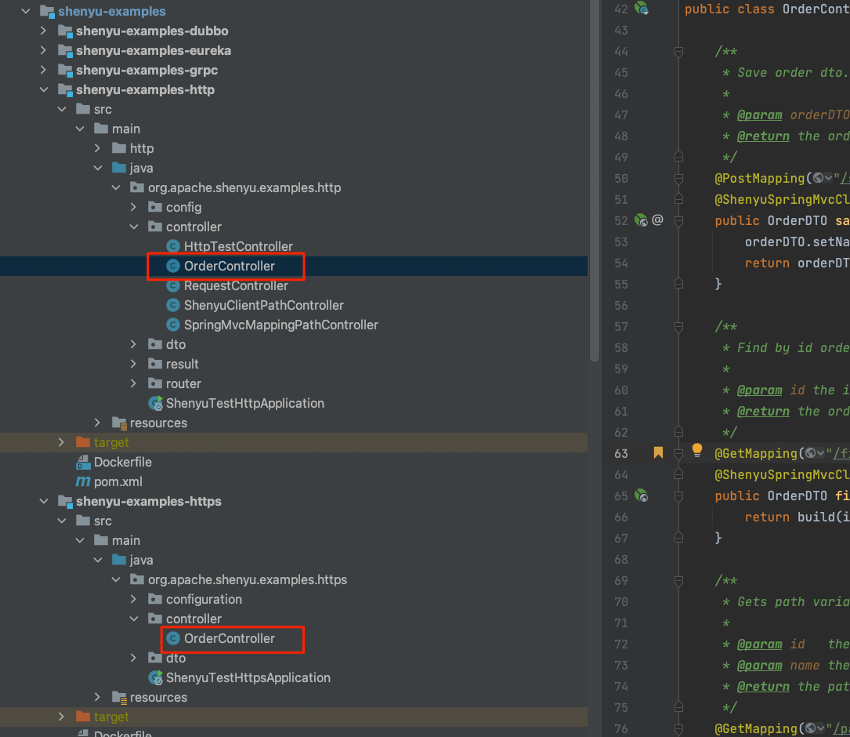Collapse the shenyu-examples-http module
Screen dimensions: 850x737
(x=43, y=89)
